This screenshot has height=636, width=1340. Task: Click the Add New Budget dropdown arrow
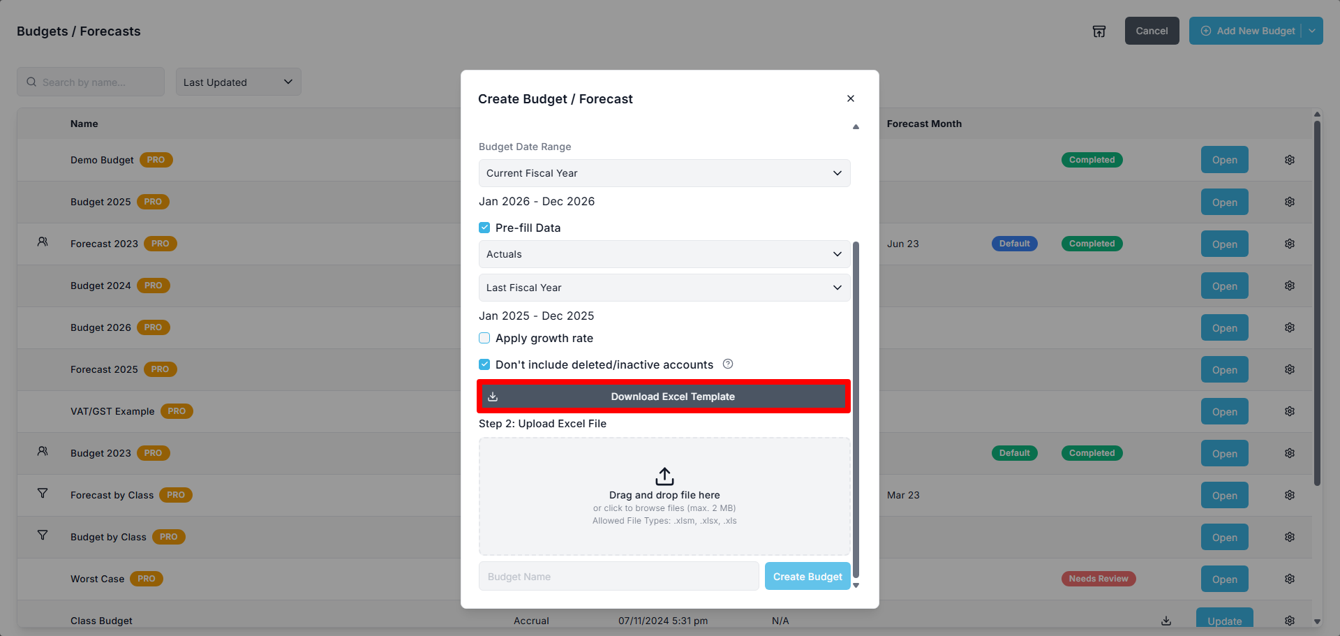coord(1312,31)
